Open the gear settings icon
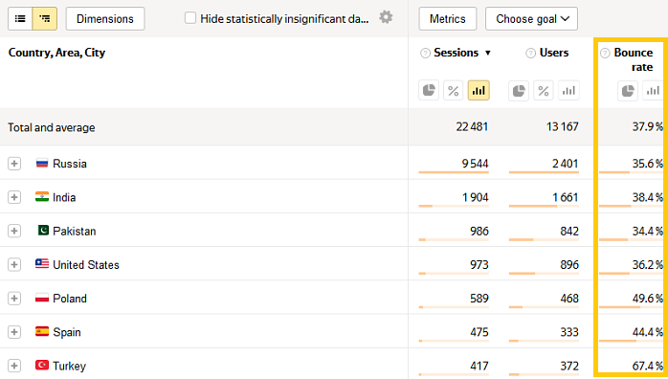The image size is (668, 379). (386, 17)
